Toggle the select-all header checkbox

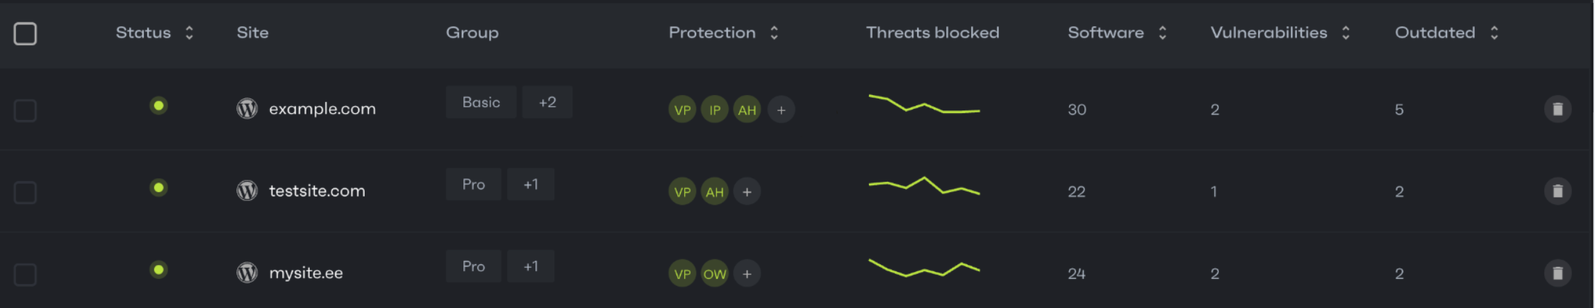25,33
